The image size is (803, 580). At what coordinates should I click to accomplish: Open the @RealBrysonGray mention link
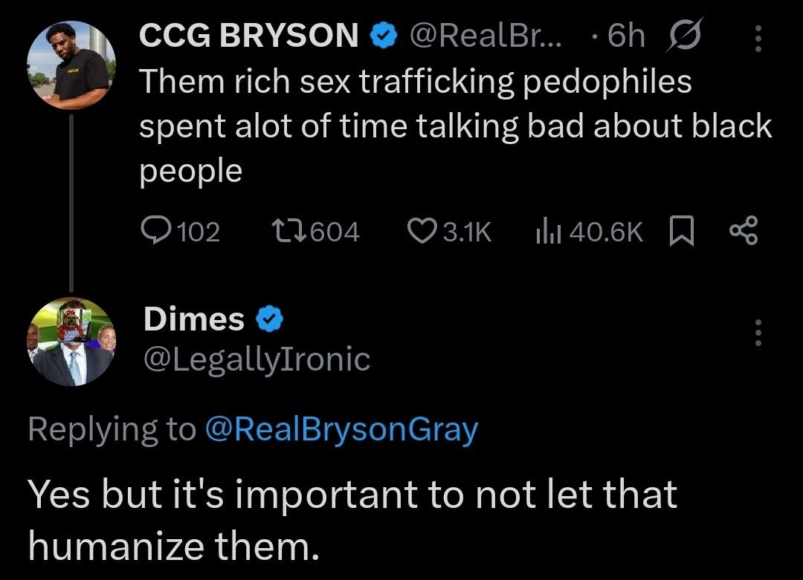[341, 429]
